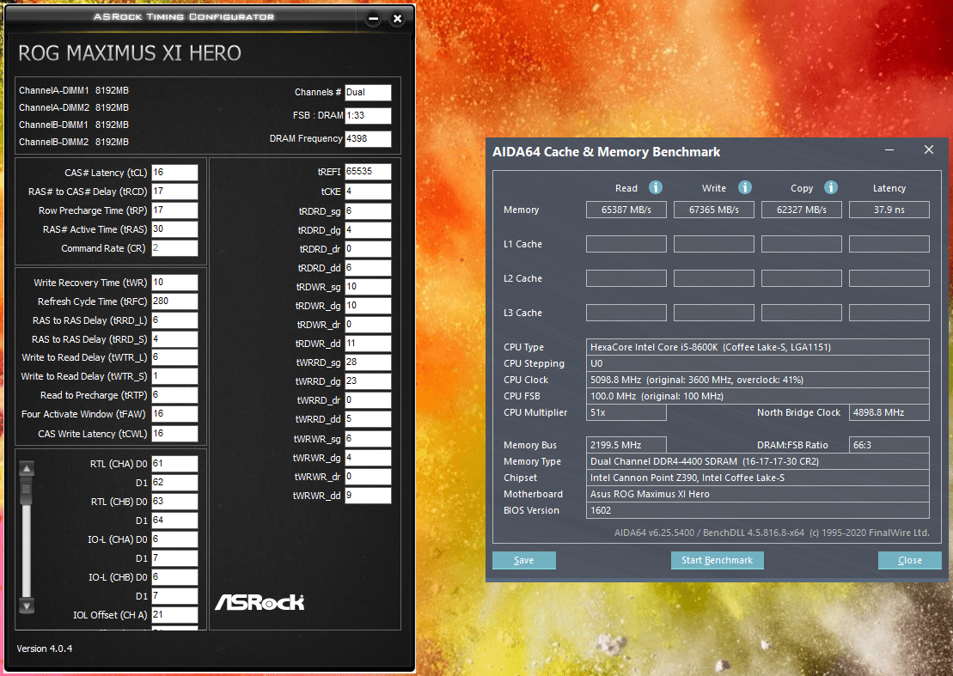The image size is (953, 676).
Task: Select the Four Activate Window (tFAW) field
Action: point(174,414)
